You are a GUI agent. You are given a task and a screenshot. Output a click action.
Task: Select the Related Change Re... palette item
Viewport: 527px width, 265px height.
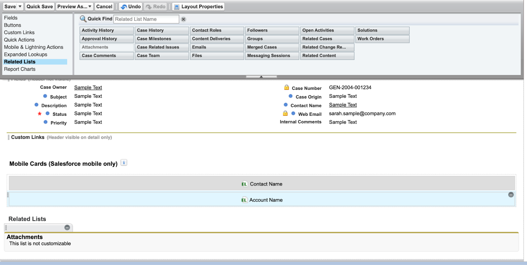(327, 47)
